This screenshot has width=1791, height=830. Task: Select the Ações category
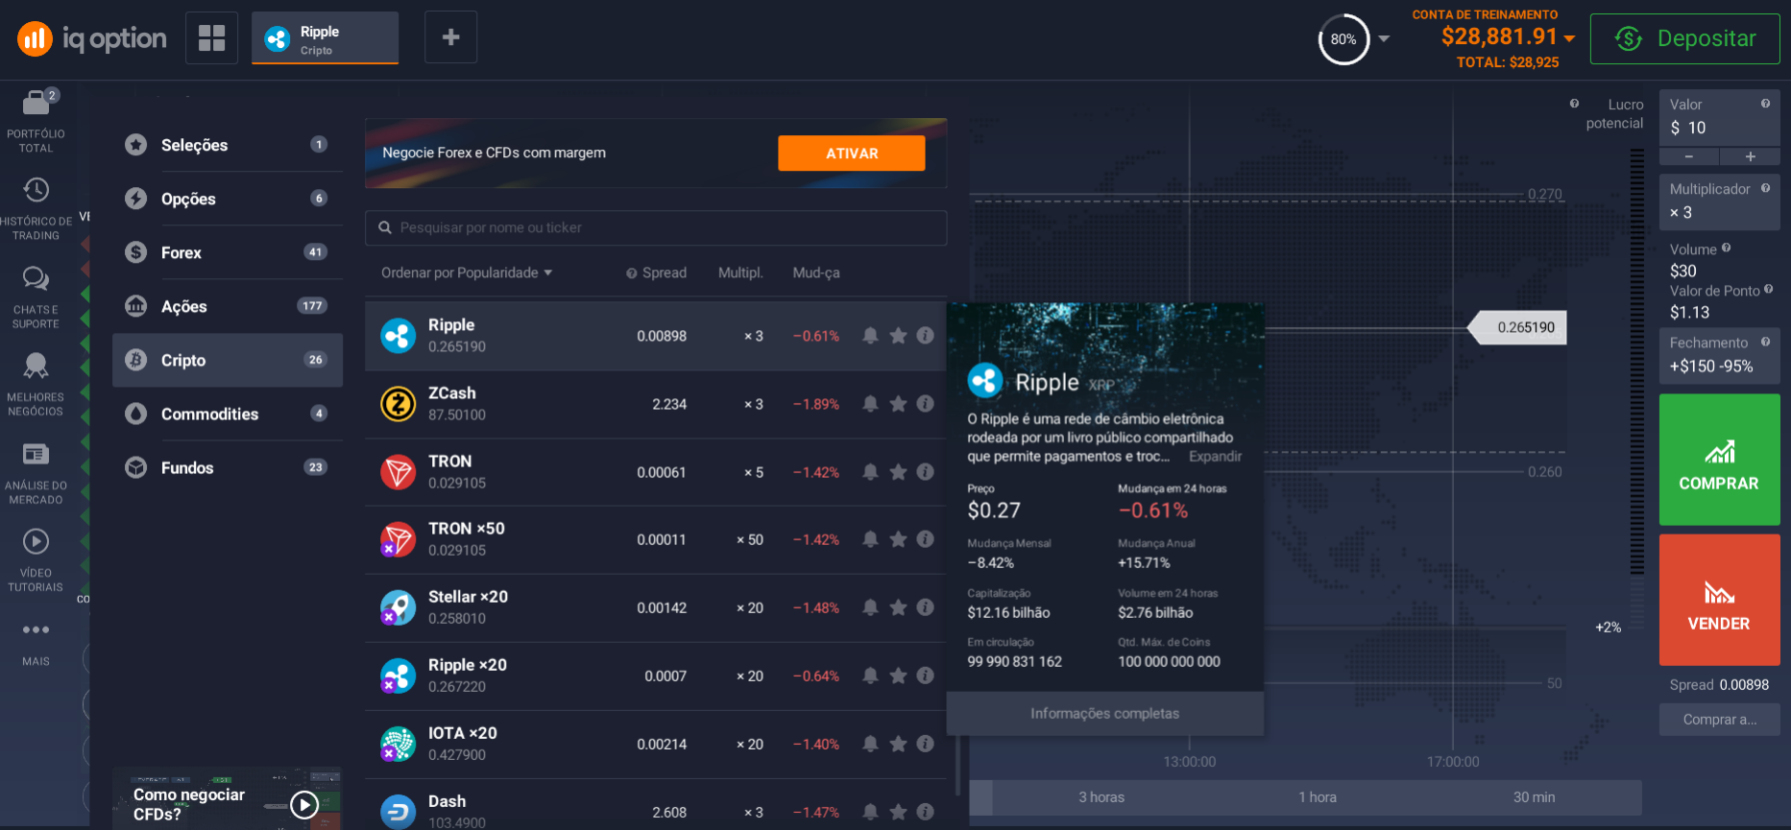[228, 306]
